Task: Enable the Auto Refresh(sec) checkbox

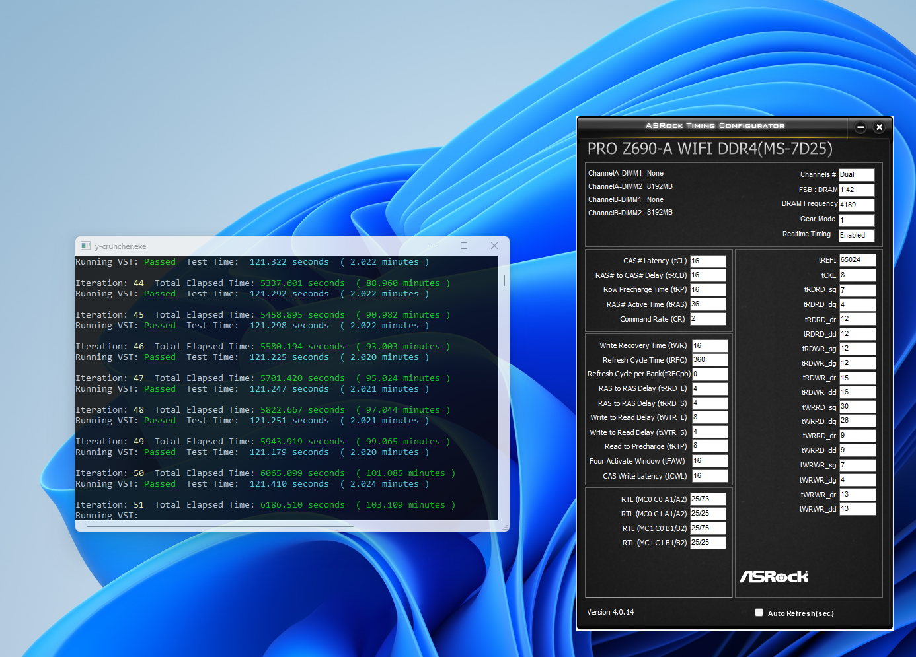Action: pos(759,613)
